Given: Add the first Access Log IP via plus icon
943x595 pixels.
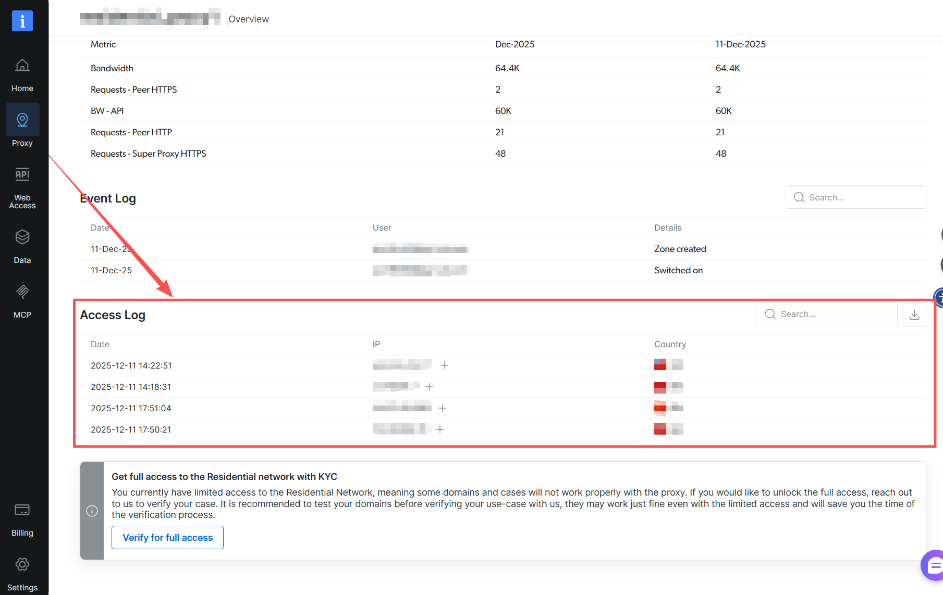Looking at the screenshot, I should pyautogui.click(x=444, y=365).
